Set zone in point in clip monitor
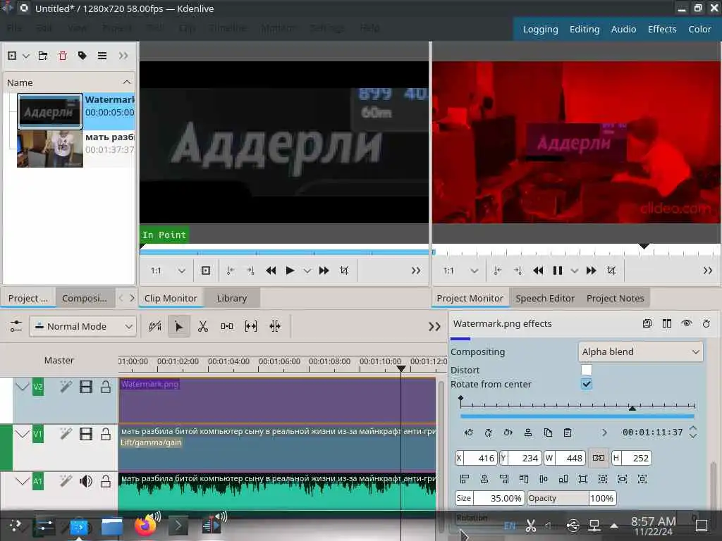 (231, 270)
